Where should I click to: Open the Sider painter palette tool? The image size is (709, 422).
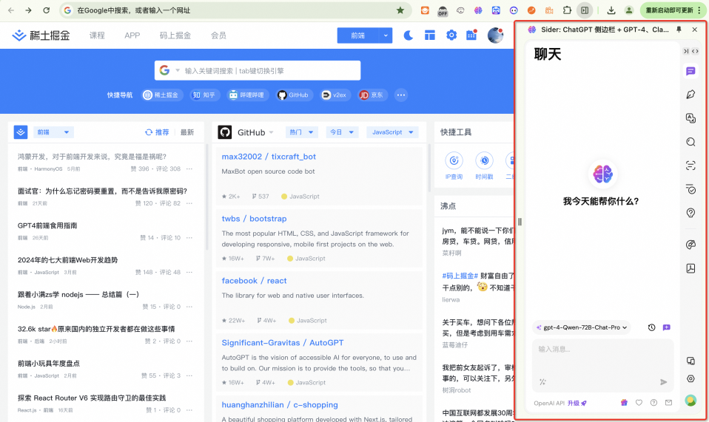click(x=690, y=245)
